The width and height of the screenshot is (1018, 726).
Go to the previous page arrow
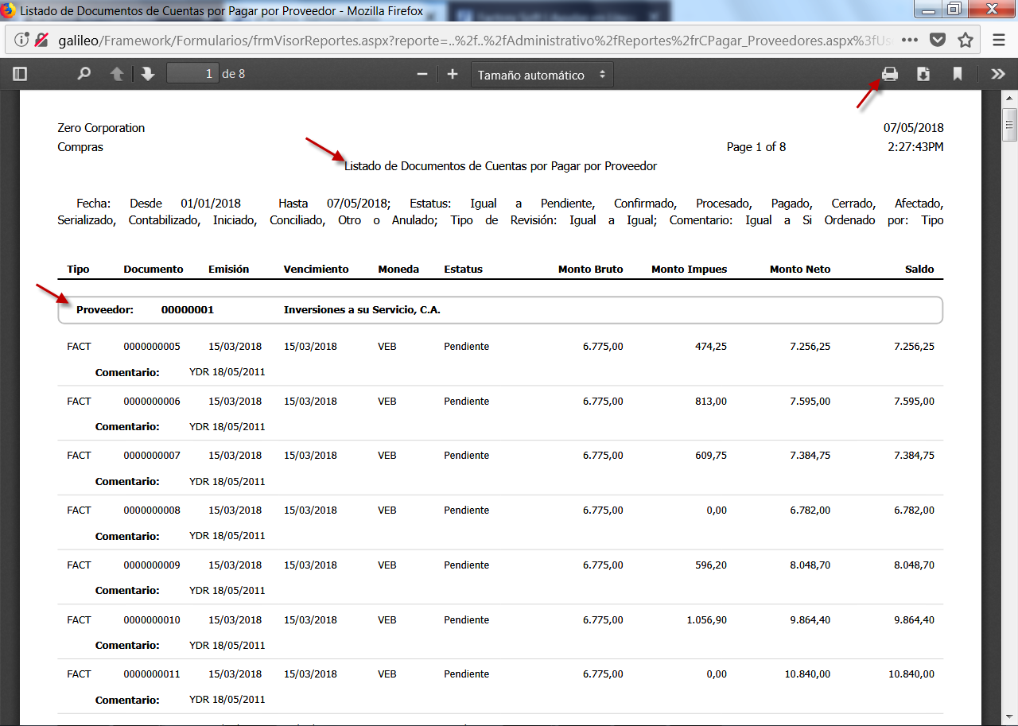(x=117, y=74)
